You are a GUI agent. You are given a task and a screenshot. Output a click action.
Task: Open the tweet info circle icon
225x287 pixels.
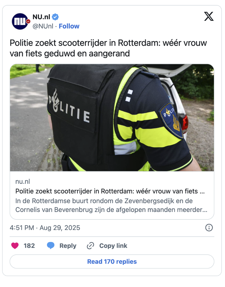pyautogui.click(x=209, y=228)
